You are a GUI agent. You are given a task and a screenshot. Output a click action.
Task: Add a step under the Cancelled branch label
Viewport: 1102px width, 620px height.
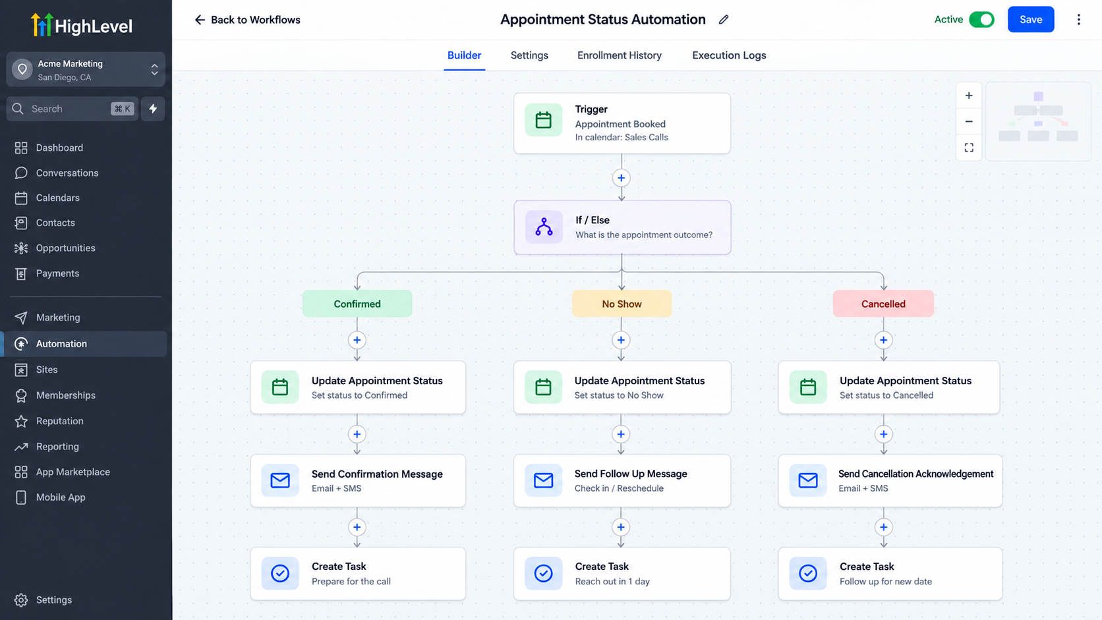pyautogui.click(x=883, y=340)
